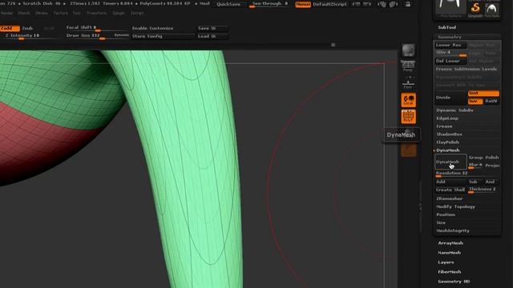Image resolution: width=513 pixels, height=288 pixels.
Task: Collapse the Geometry section header
Action: pyautogui.click(x=450, y=37)
